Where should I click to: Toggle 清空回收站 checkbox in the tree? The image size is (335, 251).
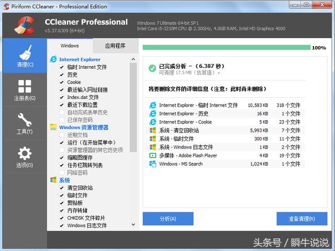[x=62, y=188]
